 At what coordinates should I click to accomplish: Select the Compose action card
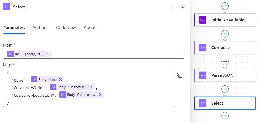coord(225,48)
